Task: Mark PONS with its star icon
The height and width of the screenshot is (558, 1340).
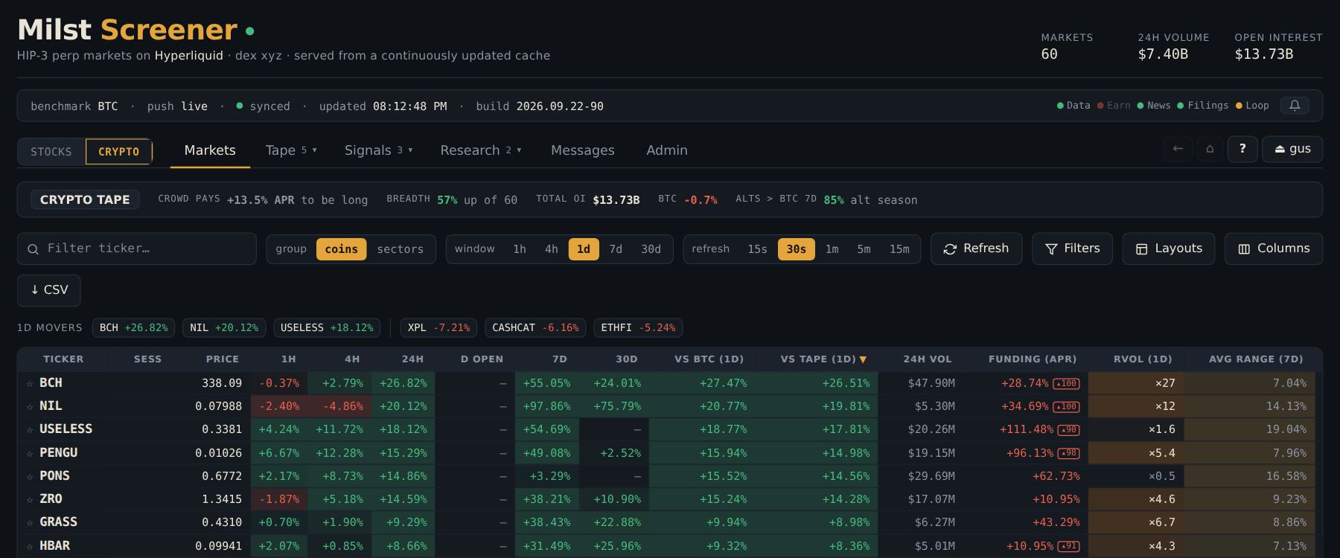Action: [30, 477]
